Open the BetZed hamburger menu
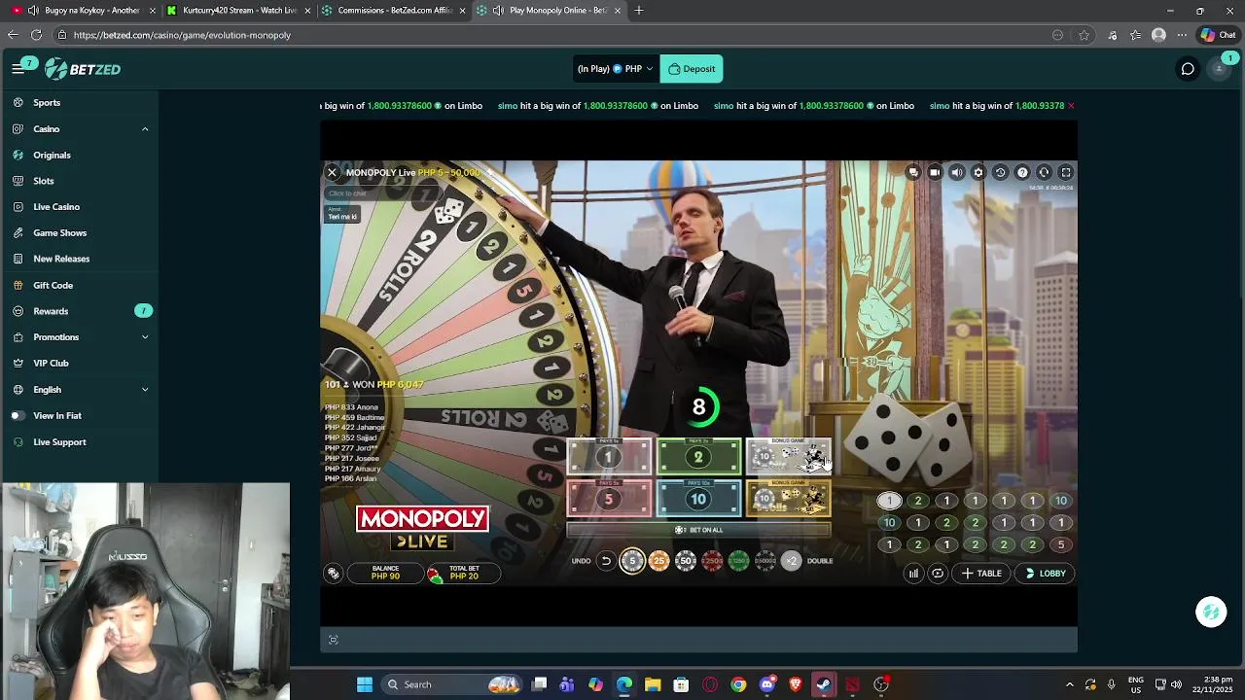 18,69
